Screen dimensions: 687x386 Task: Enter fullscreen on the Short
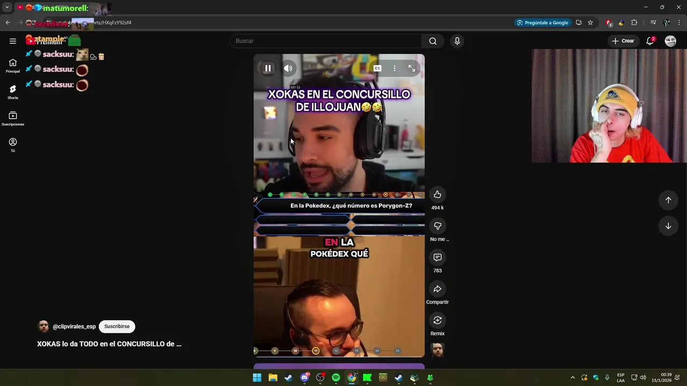tap(412, 68)
